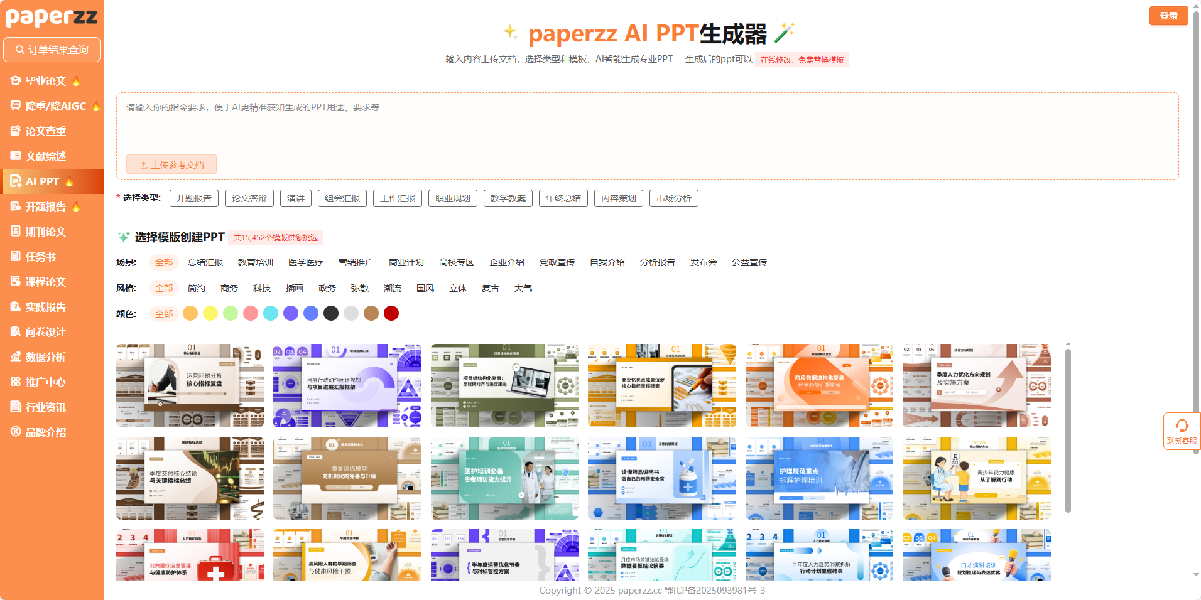The width and height of the screenshot is (1201, 600).
Task: Choose 论文答辩 as the PPT type
Action: (x=249, y=198)
